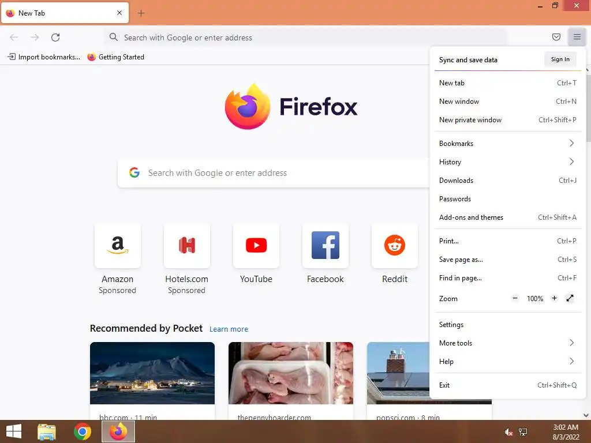
Task: Click the Save to Pocket icon
Action: [556, 37]
